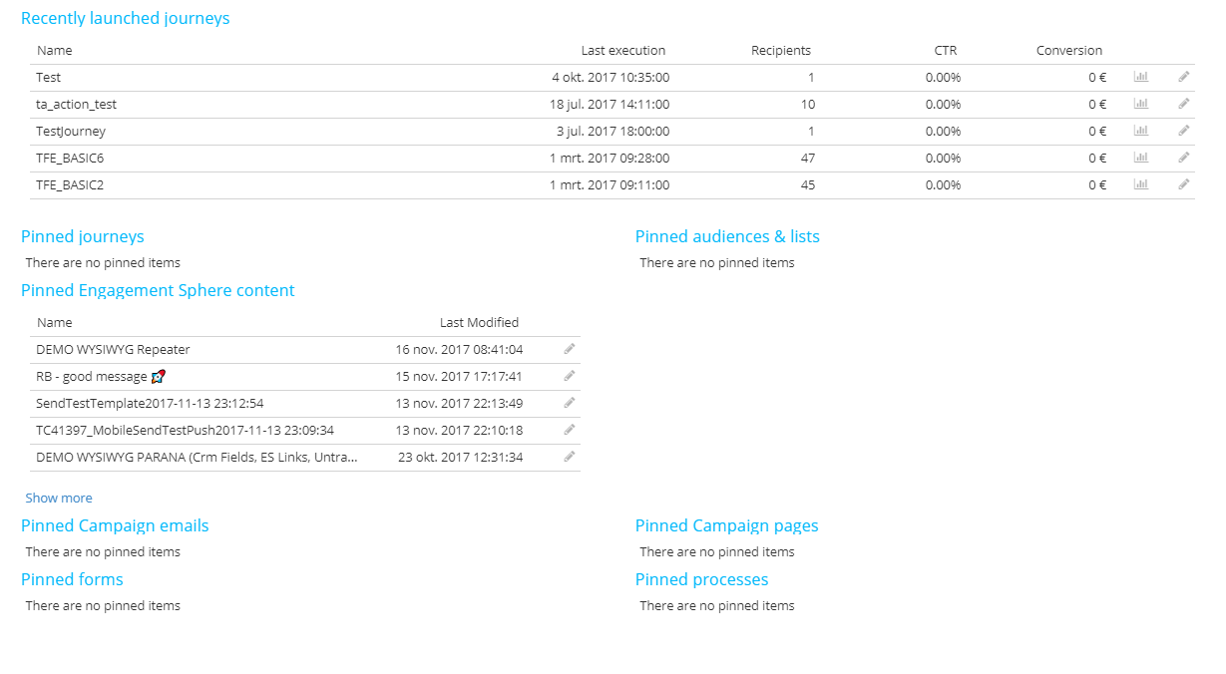This screenshot has width=1226, height=674.
Task: View statistics chart for ta_action_test journey
Action: (x=1140, y=104)
